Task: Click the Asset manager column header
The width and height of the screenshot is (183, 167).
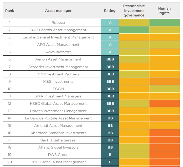Action: tap(58, 11)
